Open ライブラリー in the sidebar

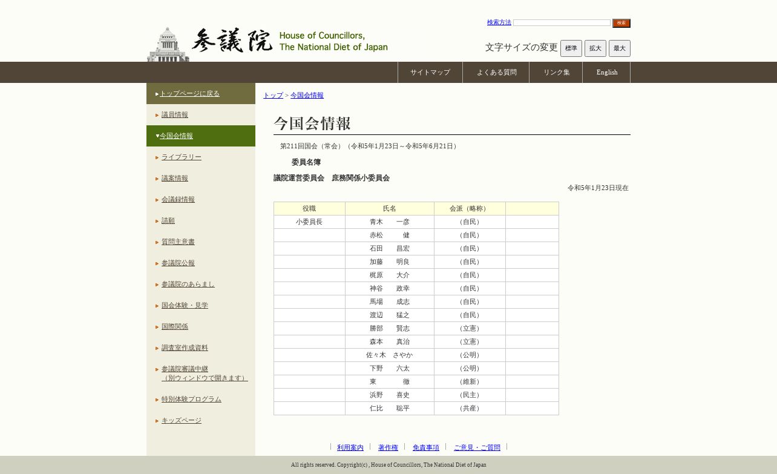click(182, 157)
